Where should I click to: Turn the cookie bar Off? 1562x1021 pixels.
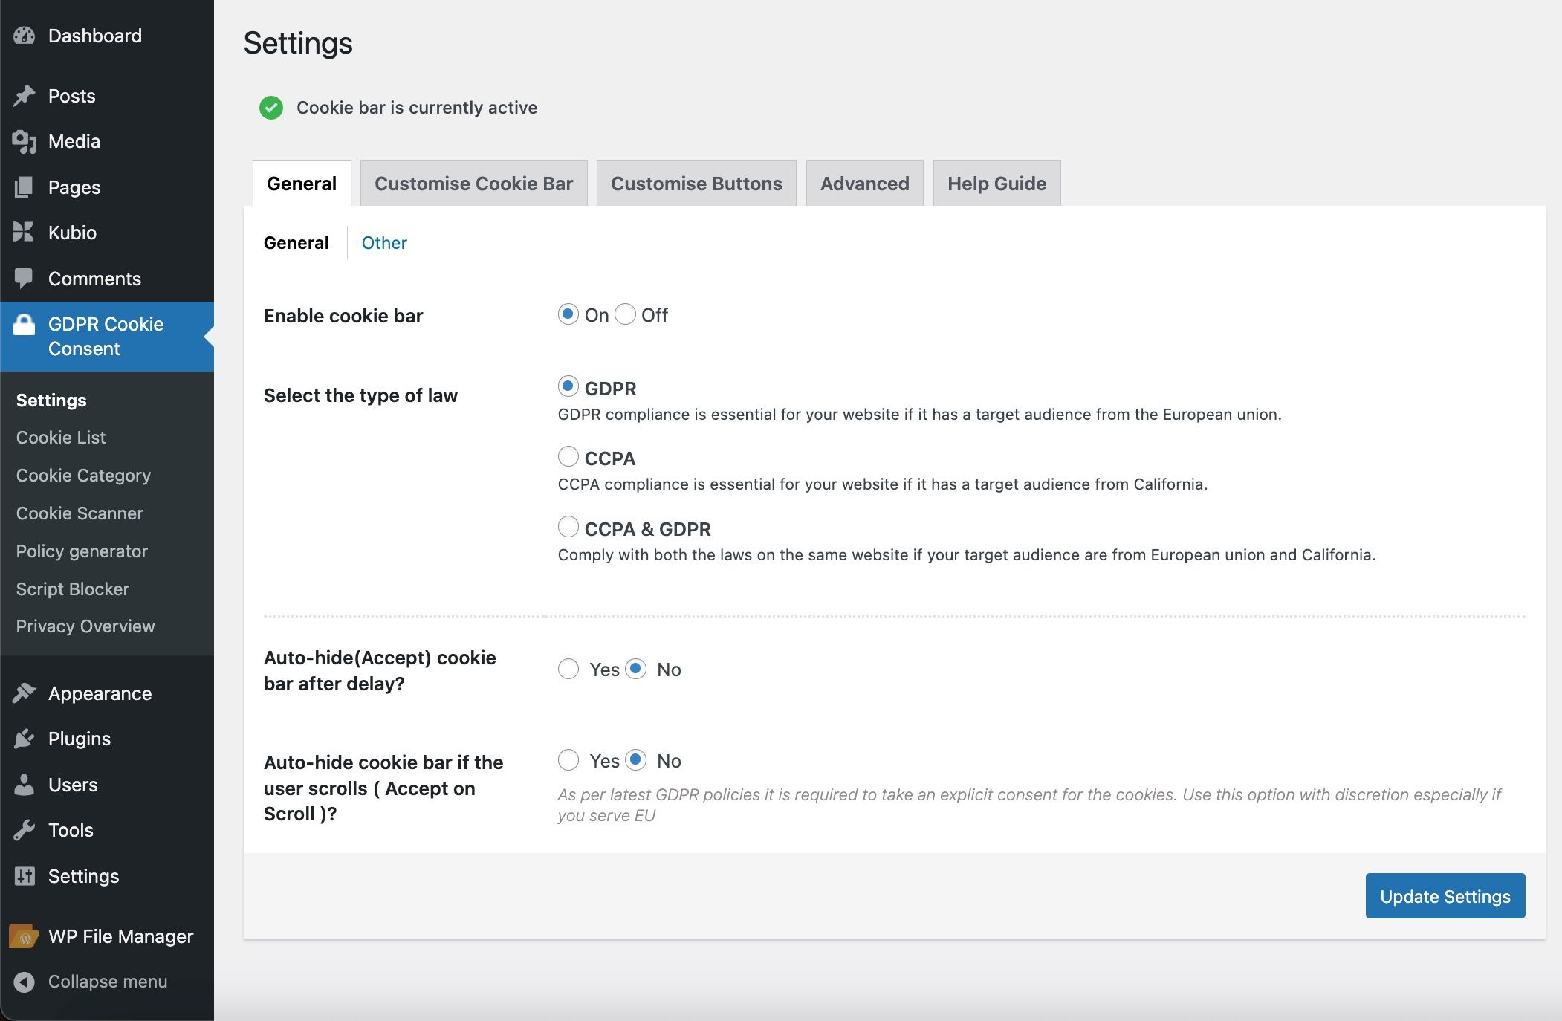(x=626, y=314)
